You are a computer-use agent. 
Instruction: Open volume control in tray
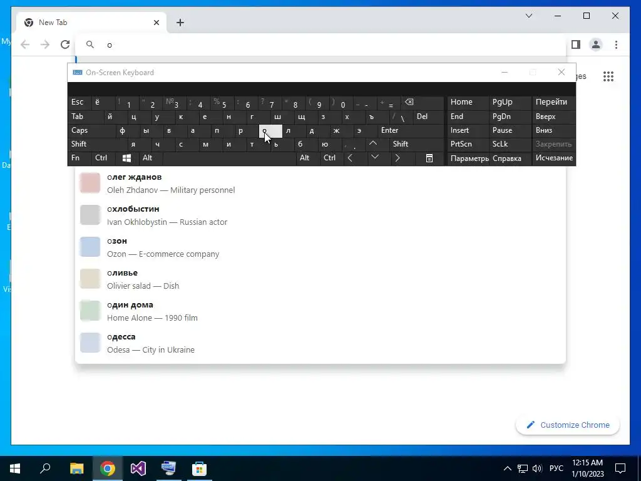(x=537, y=468)
